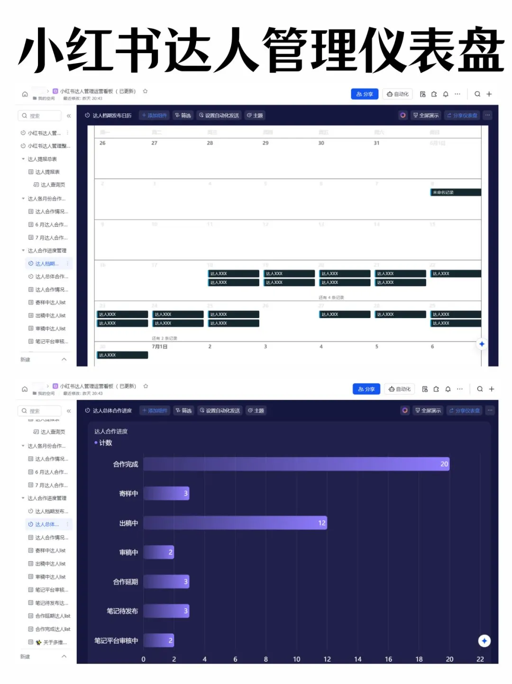Open the plugin puzzle icon in chart window

437,389
